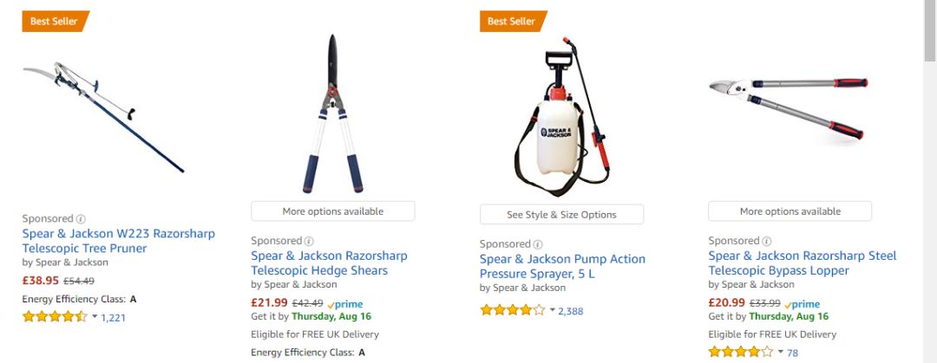Click the Pressure Sprayer star rating
The height and width of the screenshot is (363, 937).
coord(512,310)
